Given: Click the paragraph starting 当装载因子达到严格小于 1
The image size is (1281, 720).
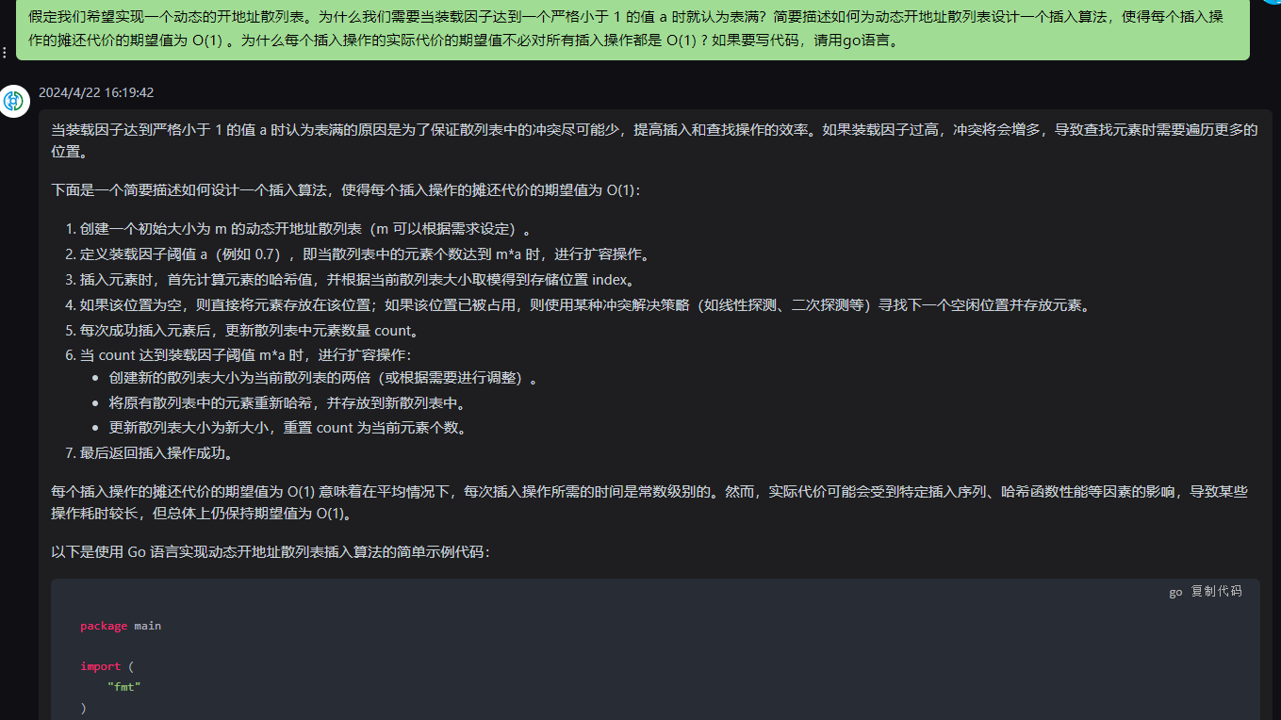Looking at the screenshot, I should point(654,140).
